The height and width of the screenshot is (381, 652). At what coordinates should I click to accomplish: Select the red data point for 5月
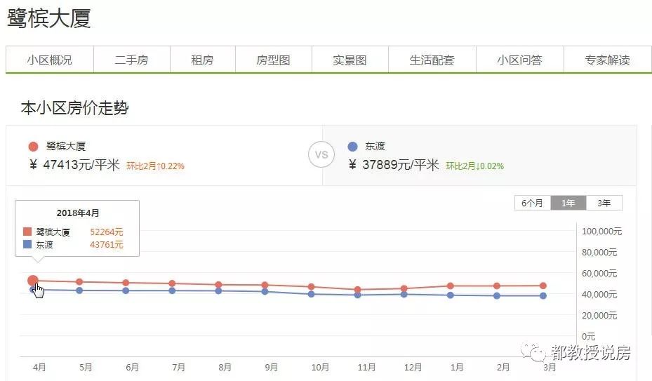(79, 282)
